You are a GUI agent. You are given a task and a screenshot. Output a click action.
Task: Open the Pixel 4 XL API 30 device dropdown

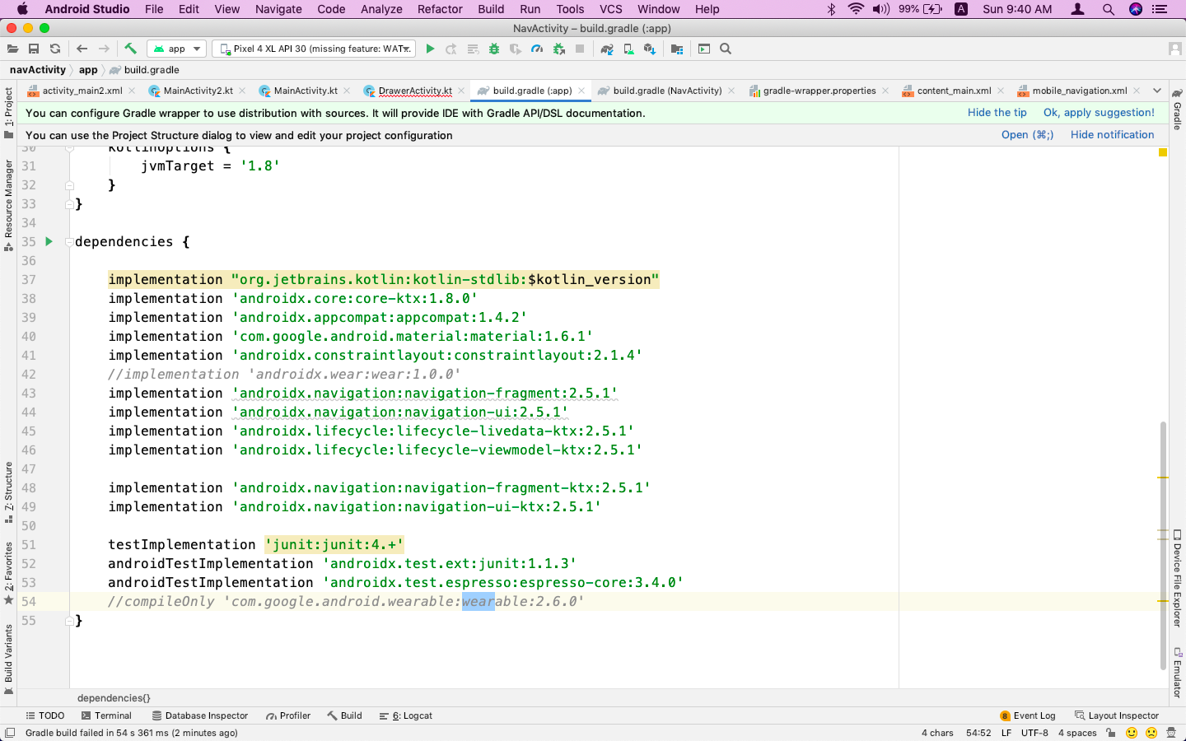[x=314, y=49]
